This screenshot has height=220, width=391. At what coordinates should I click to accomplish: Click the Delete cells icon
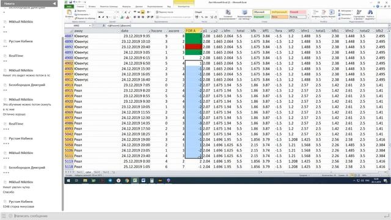coord(324,12)
